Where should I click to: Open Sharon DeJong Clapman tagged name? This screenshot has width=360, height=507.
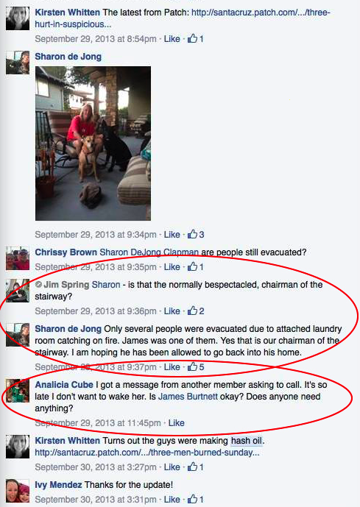(149, 252)
